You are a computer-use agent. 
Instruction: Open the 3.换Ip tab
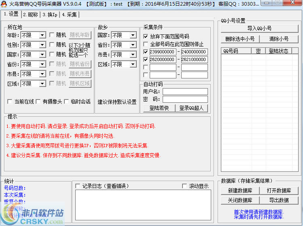pyautogui.click(x=50, y=15)
